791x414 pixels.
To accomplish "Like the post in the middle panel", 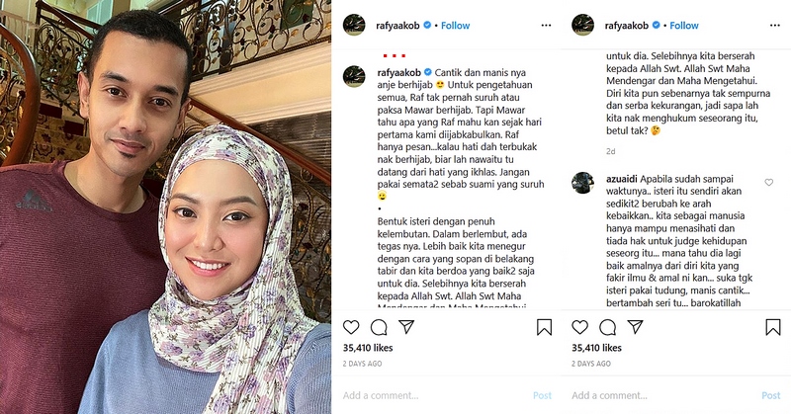I will [351, 327].
